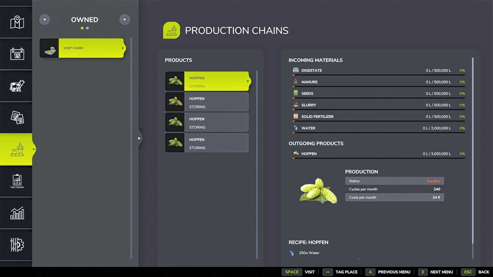
Task: Open the statistics bar chart icon
Action: (17, 213)
